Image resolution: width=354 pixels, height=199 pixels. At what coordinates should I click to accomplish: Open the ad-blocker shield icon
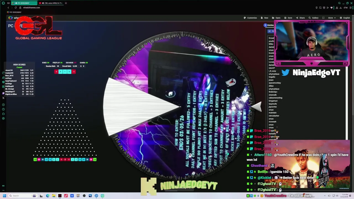(x=324, y=7)
